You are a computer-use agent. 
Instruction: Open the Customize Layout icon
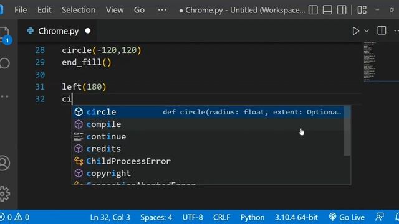coord(362,10)
